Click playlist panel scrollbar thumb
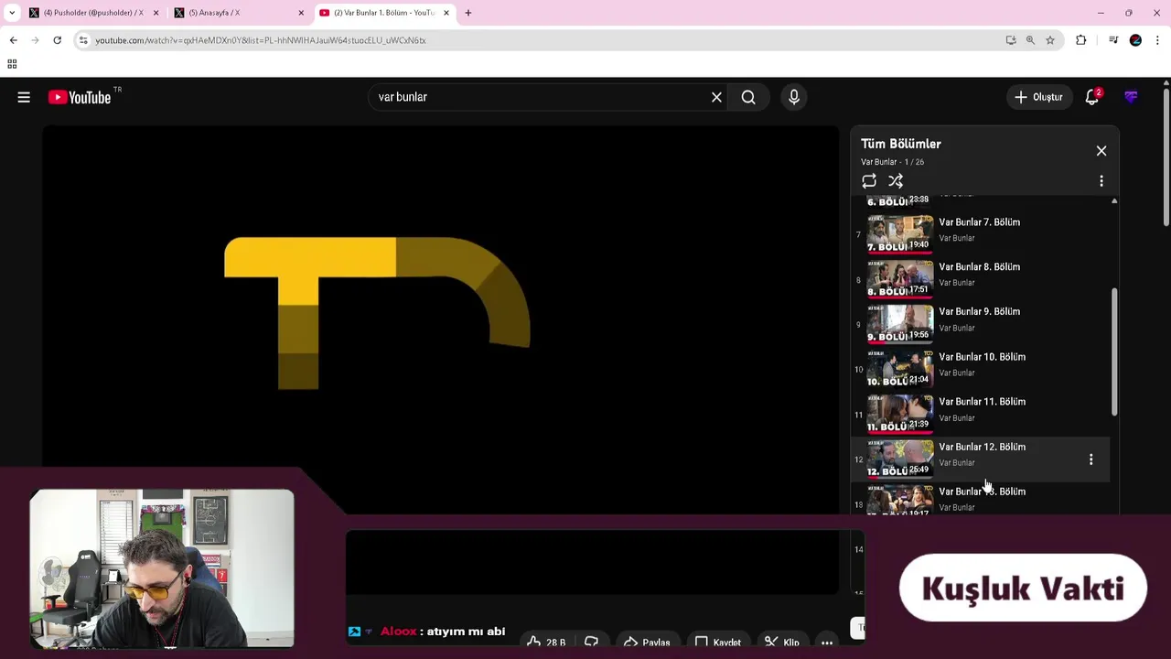Image resolution: width=1171 pixels, height=659 pixels. (1114, 351)
